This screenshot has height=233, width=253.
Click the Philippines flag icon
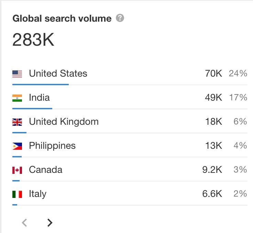pyautogui.click(x=17, y=146)
